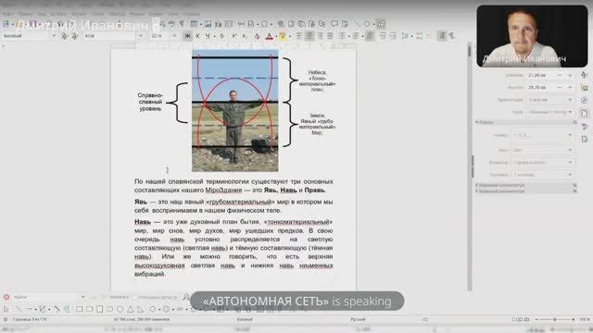The image size is (593, 333).
Task: Align paragraph left
Action: click(x=299, y=36)
